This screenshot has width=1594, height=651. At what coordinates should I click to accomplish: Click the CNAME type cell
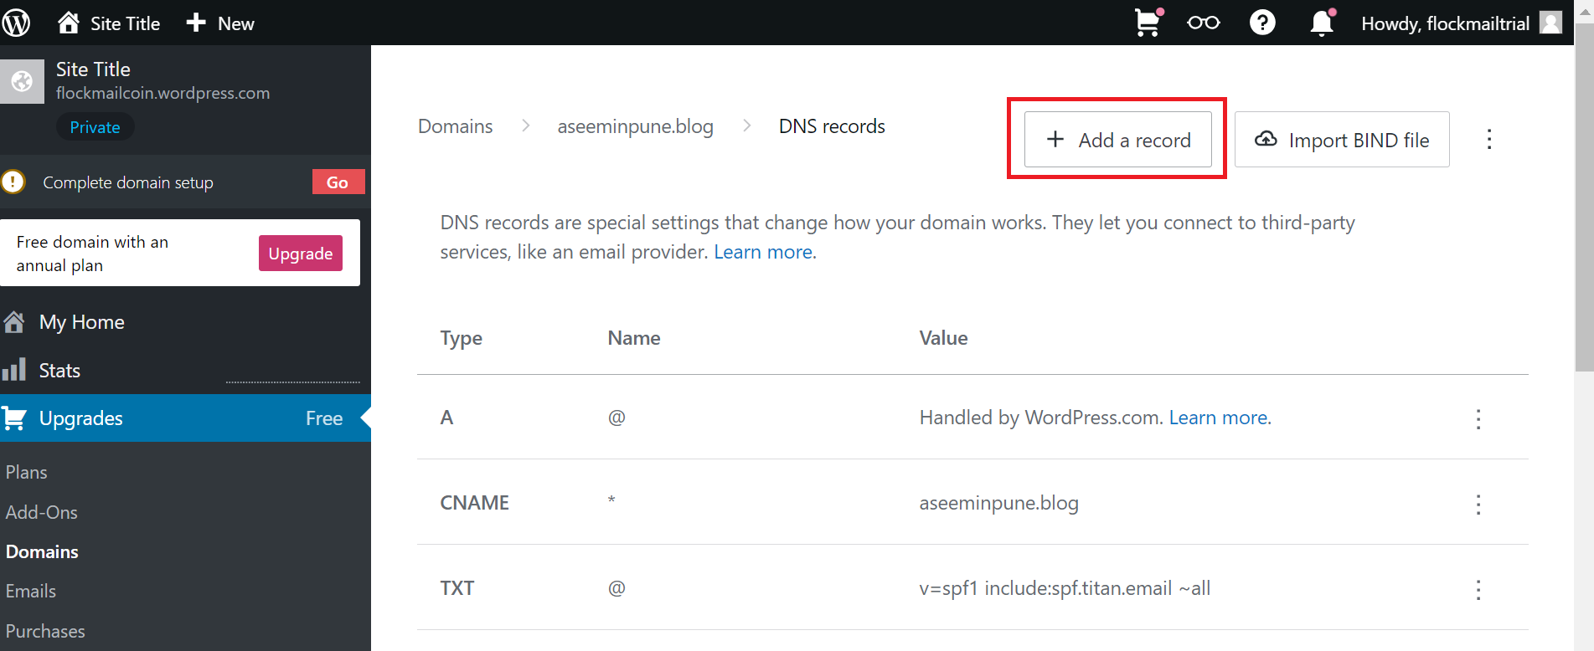(475, 503)
